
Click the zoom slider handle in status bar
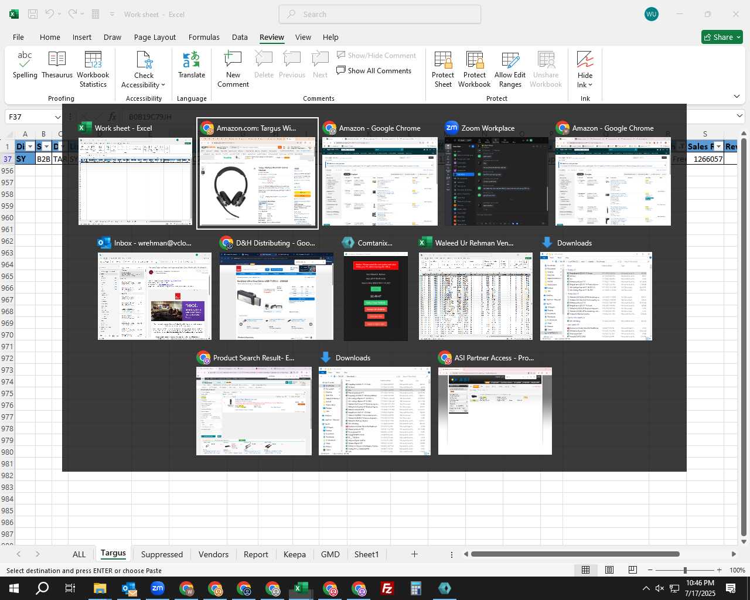(x=685, y=570)
